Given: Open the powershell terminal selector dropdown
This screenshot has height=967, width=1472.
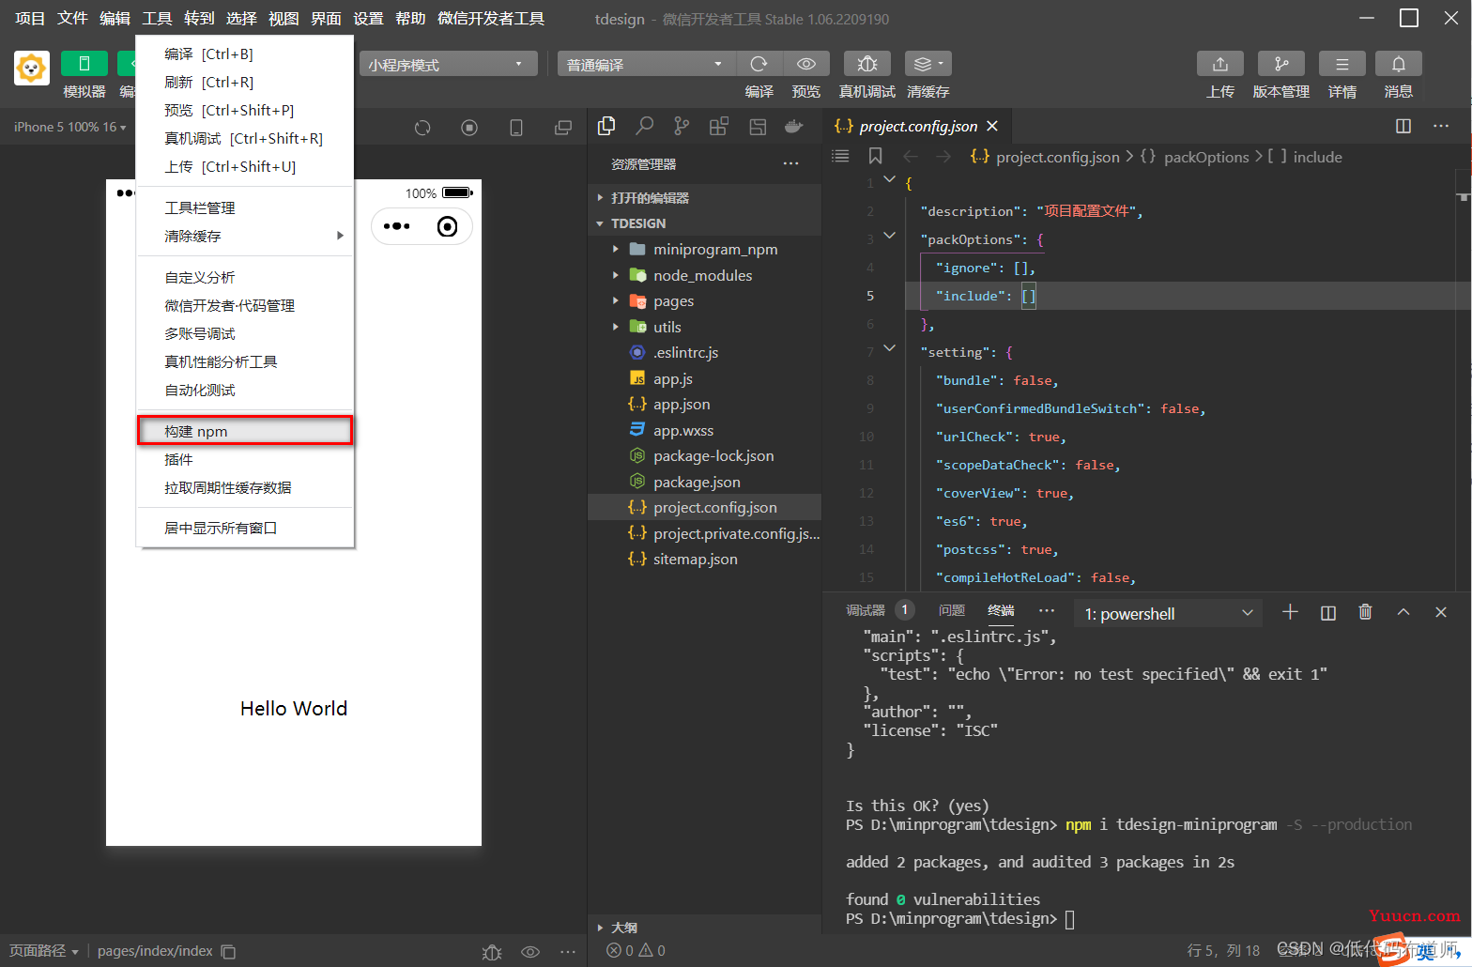Looking at the screenshot, I should coord(1169,614).
